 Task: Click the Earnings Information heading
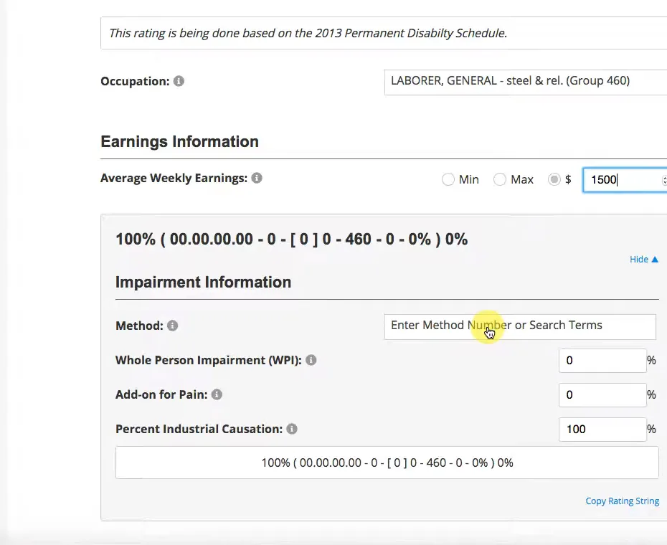coord(179,142)
